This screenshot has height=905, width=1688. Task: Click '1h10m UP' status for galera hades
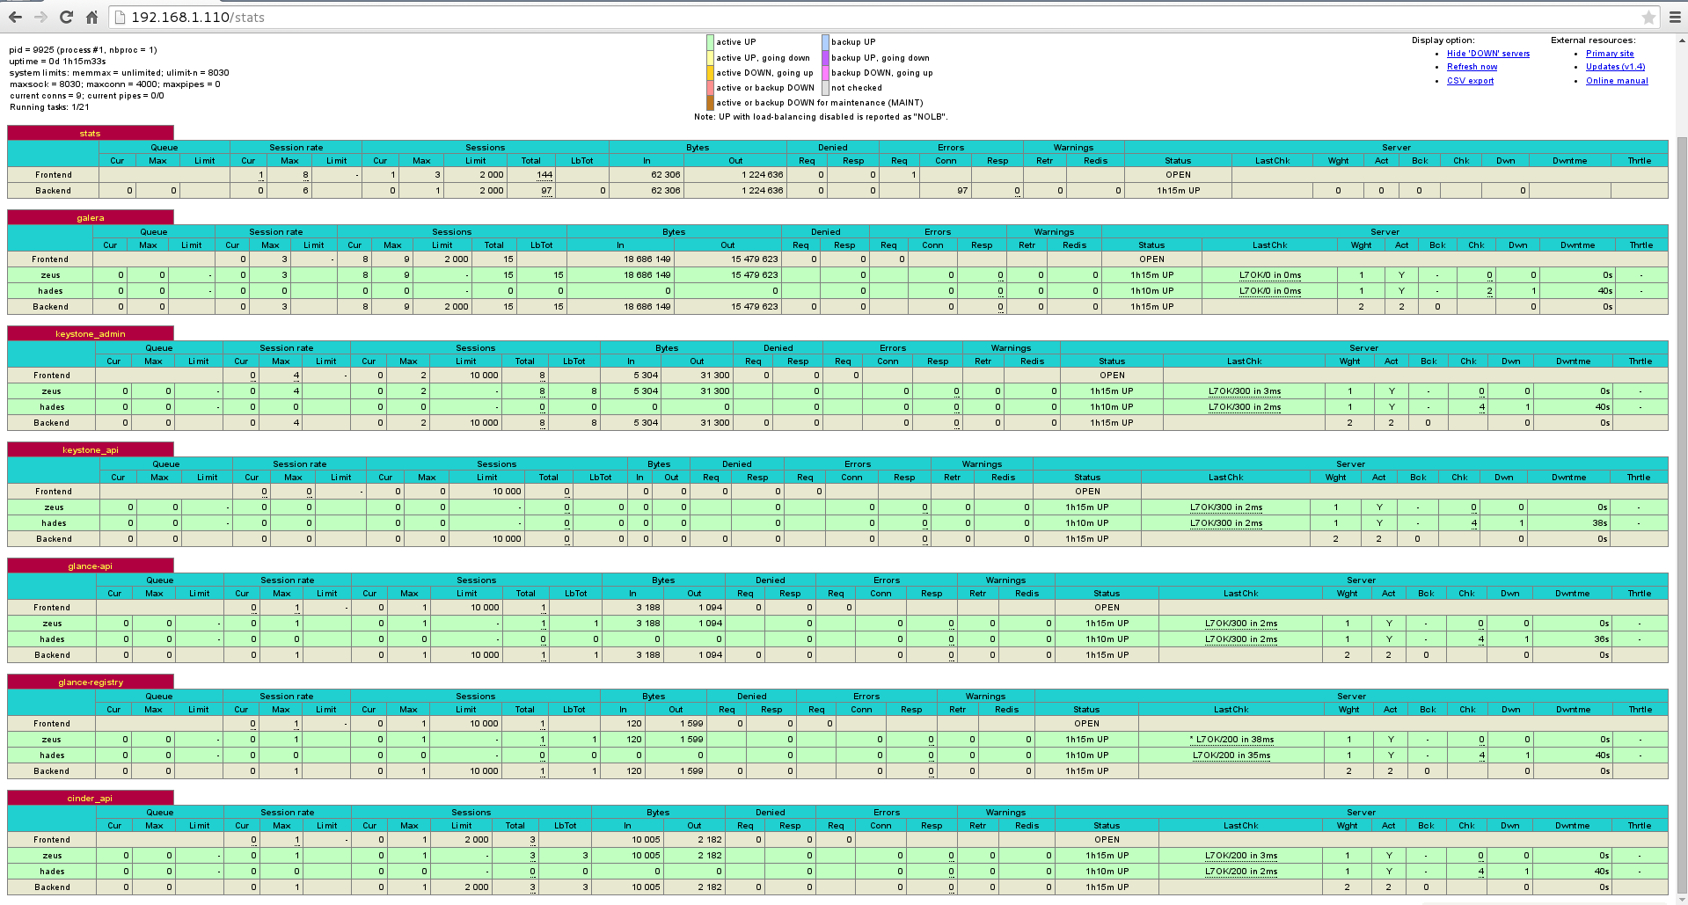[1151, 291]
